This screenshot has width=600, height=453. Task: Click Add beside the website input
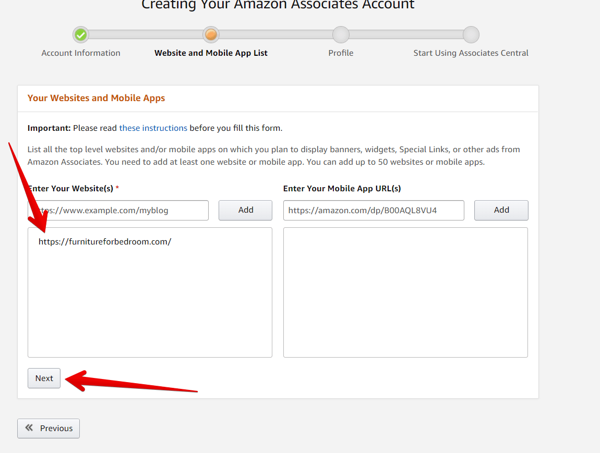pyautogui.click(x=245, y=210)
